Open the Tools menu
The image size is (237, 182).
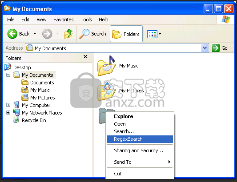86,20
